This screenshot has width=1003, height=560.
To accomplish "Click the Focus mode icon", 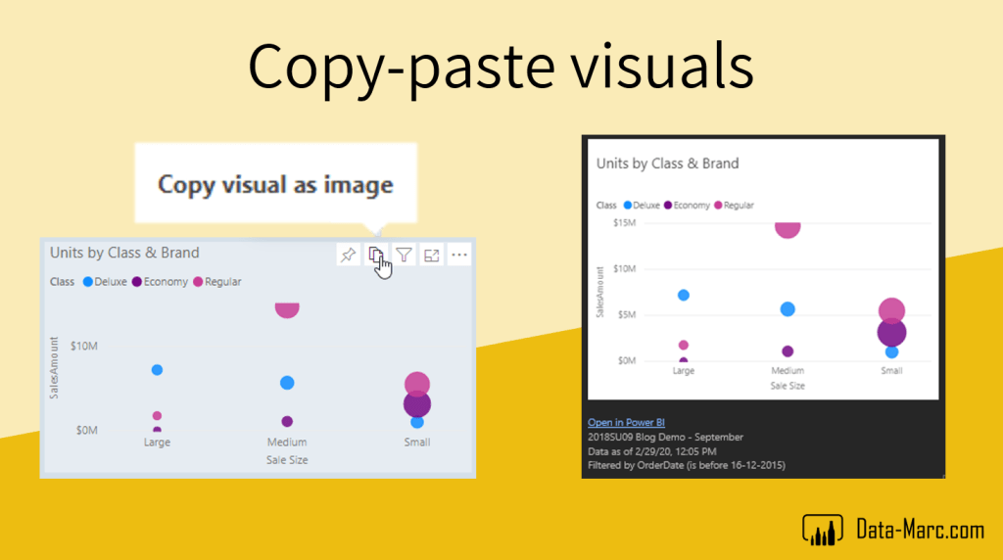I will 431,255.
